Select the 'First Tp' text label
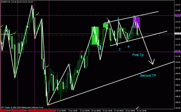The width and height of the screenshot is (181, 112). tap(138, 55)
